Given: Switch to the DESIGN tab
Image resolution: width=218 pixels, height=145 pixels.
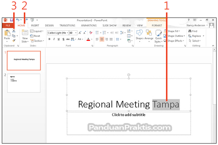Looking at the screenshot, I should pos(49,26).
